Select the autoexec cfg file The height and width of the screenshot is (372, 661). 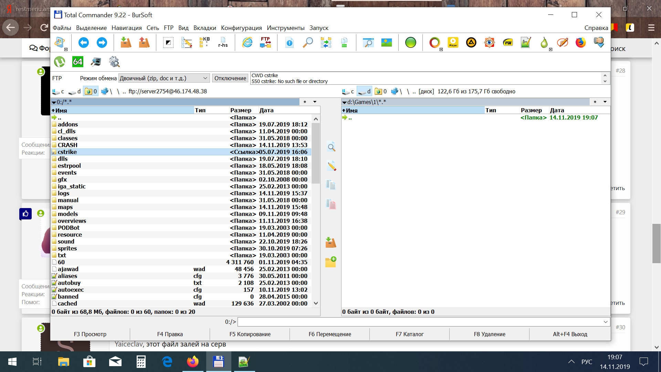pyautogui.click(x=181, y=290)
